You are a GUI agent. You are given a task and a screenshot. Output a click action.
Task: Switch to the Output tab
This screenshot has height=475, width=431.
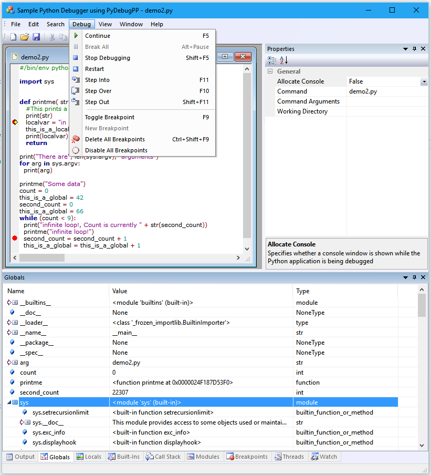point(21,457)
